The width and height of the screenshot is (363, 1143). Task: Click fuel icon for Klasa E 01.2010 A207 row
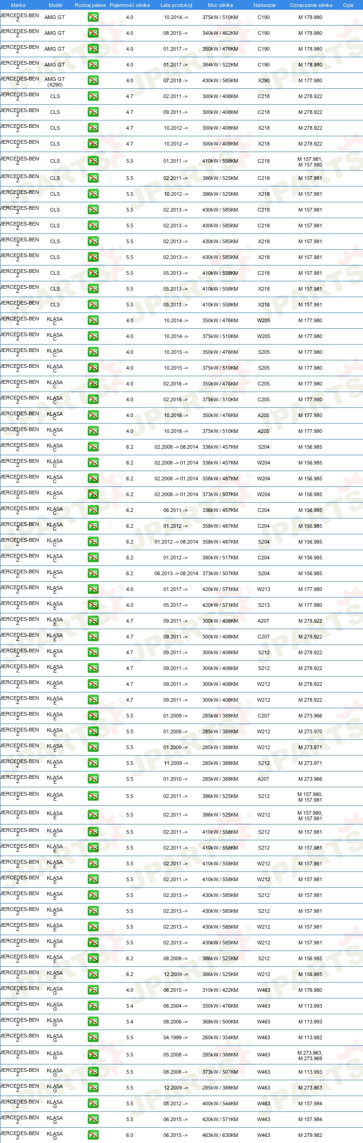pyautogui.click(x=93, y=779)
